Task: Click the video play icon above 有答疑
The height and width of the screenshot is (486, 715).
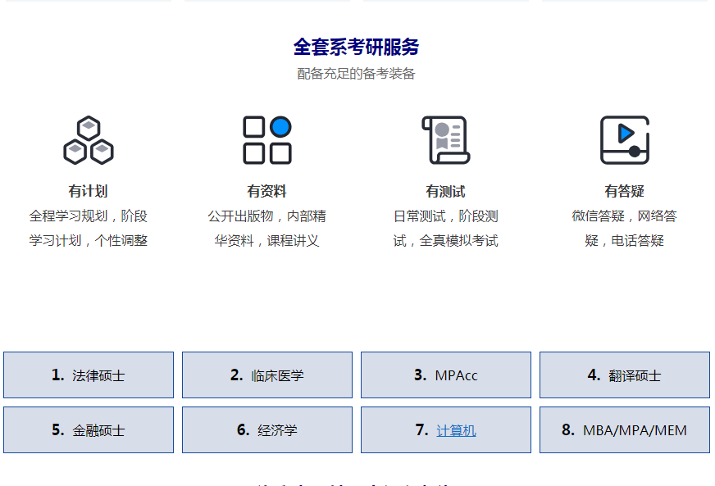Action: pos(625,140)
